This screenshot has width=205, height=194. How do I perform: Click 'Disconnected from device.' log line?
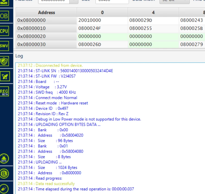click(x=50, y=66)
